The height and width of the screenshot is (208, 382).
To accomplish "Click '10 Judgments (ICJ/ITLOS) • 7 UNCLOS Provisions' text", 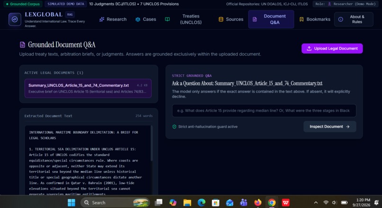I will click(x=134, y=4).
